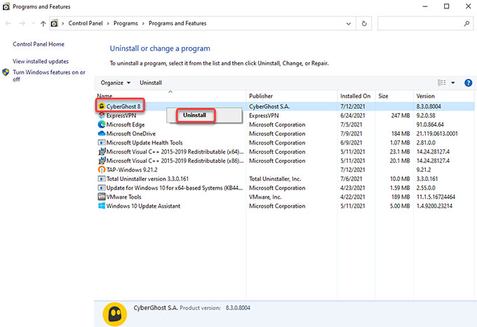Expand the view options dropdown arrow
Viewport: 477px width, 327px height.
click(453, 83)
